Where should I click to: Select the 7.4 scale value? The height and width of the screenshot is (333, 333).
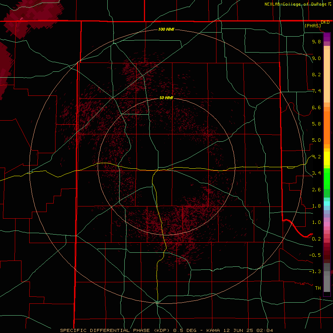click(316, 91)
